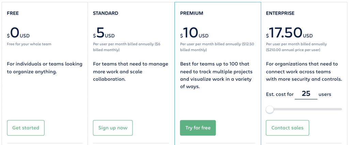Click the Premium '$12.50 billed monthly' note
This screenshot has width=349, height=145.
coord(217,47)
